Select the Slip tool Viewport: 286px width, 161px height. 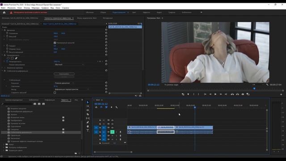coord(88,118)
